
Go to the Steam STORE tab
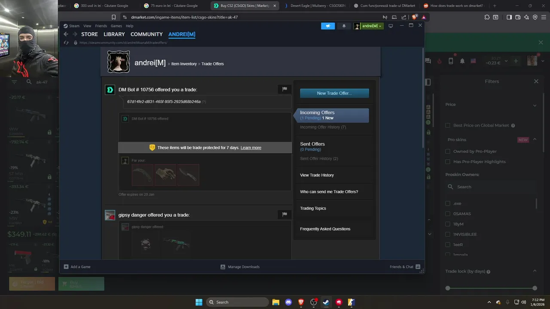[x=89, y=34]
